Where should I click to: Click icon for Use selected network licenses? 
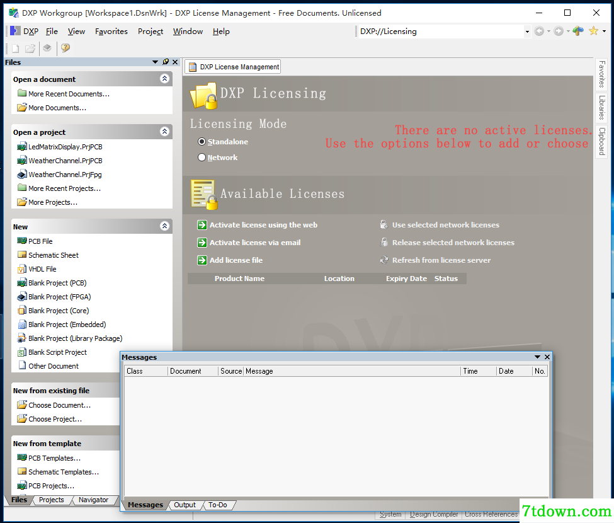384,224
